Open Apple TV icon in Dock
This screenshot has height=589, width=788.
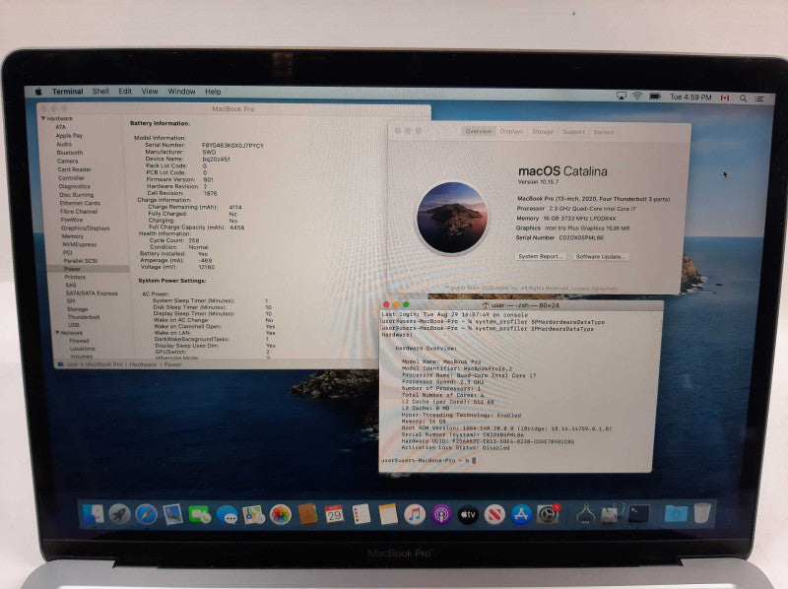468,514
